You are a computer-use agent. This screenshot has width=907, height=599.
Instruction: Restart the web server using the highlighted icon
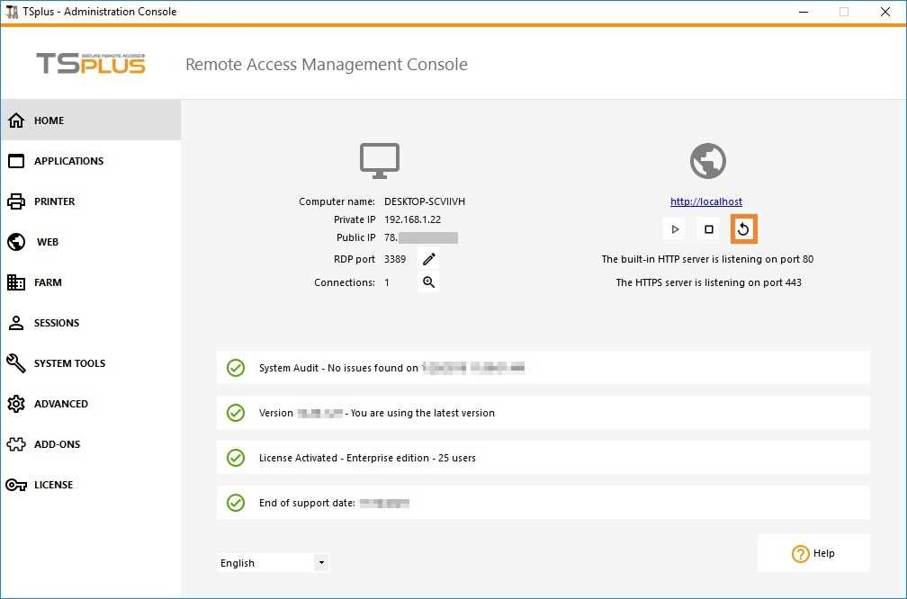[x=743, y=228]
